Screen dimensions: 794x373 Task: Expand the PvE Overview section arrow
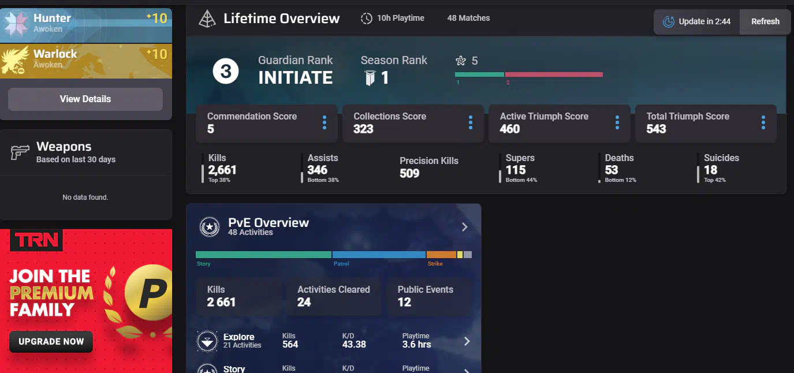(464, 227)
